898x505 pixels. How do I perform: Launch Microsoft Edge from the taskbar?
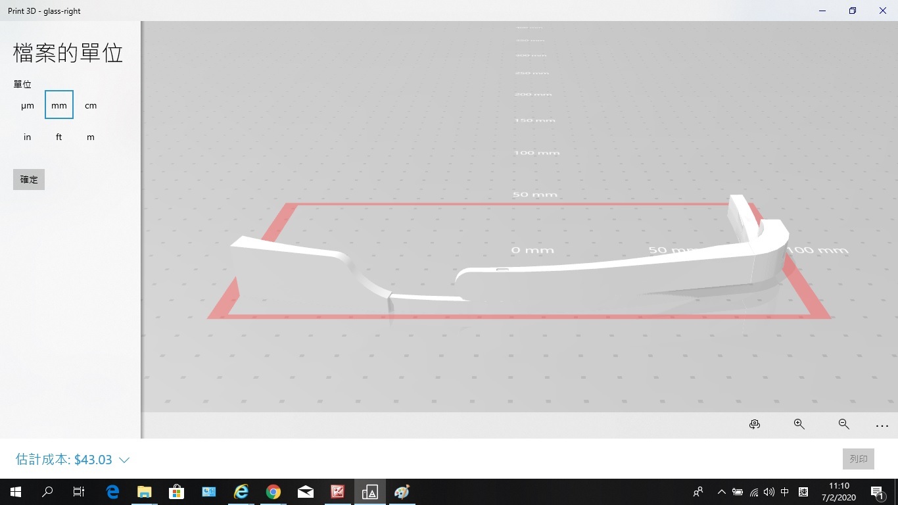[112, 492]
